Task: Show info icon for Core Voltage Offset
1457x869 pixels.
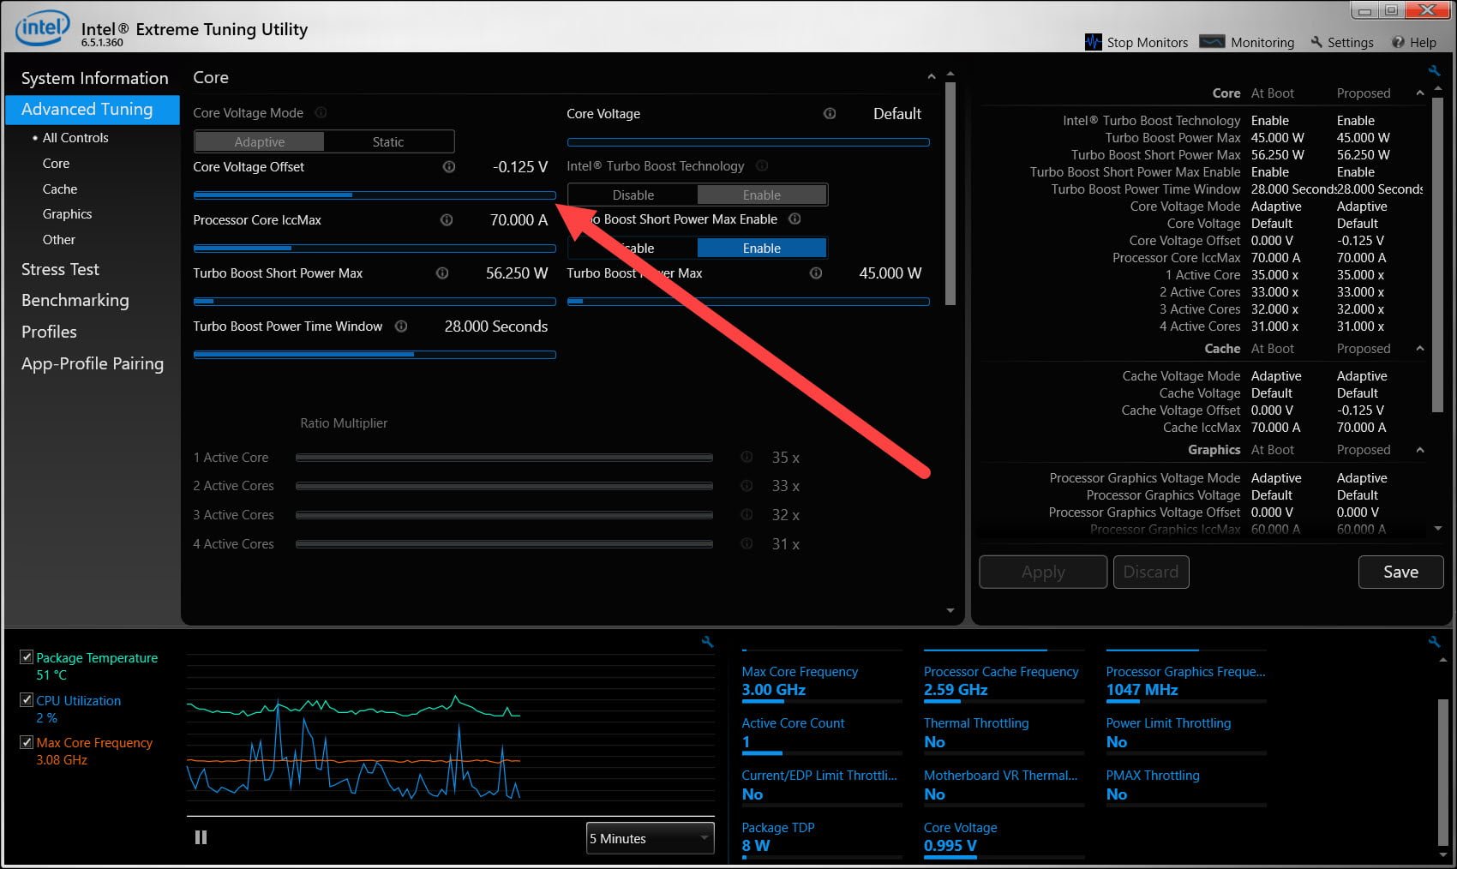Action: pos(448,166)
